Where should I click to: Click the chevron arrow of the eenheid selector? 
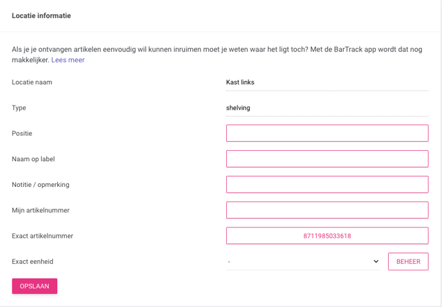tap(376, 261)
